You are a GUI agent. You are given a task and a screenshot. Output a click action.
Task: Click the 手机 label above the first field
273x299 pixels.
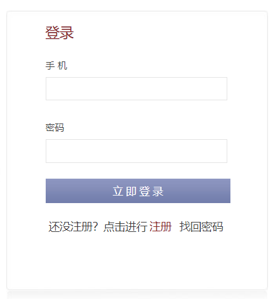pyautogui.click(x=56, y=66)
